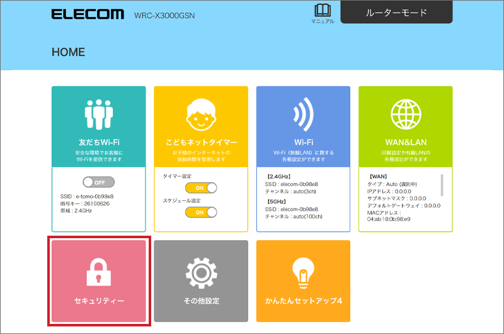The height and width of the screenshot is (334, 504).
Task: Click the 【2.4GHz】 heading in Wi-Fi card
Action: pos(278,176)
